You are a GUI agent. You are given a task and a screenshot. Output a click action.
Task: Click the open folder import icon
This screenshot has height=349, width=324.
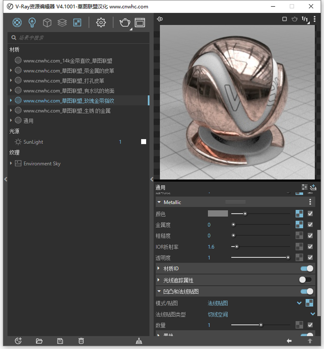coord(39,341)
